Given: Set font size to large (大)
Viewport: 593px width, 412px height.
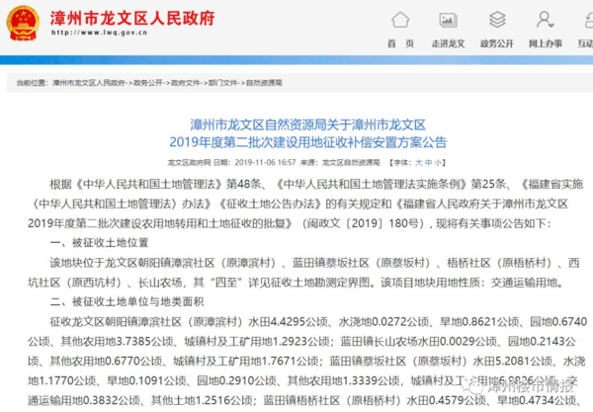Looking at the screenshot, I should 418,160.
